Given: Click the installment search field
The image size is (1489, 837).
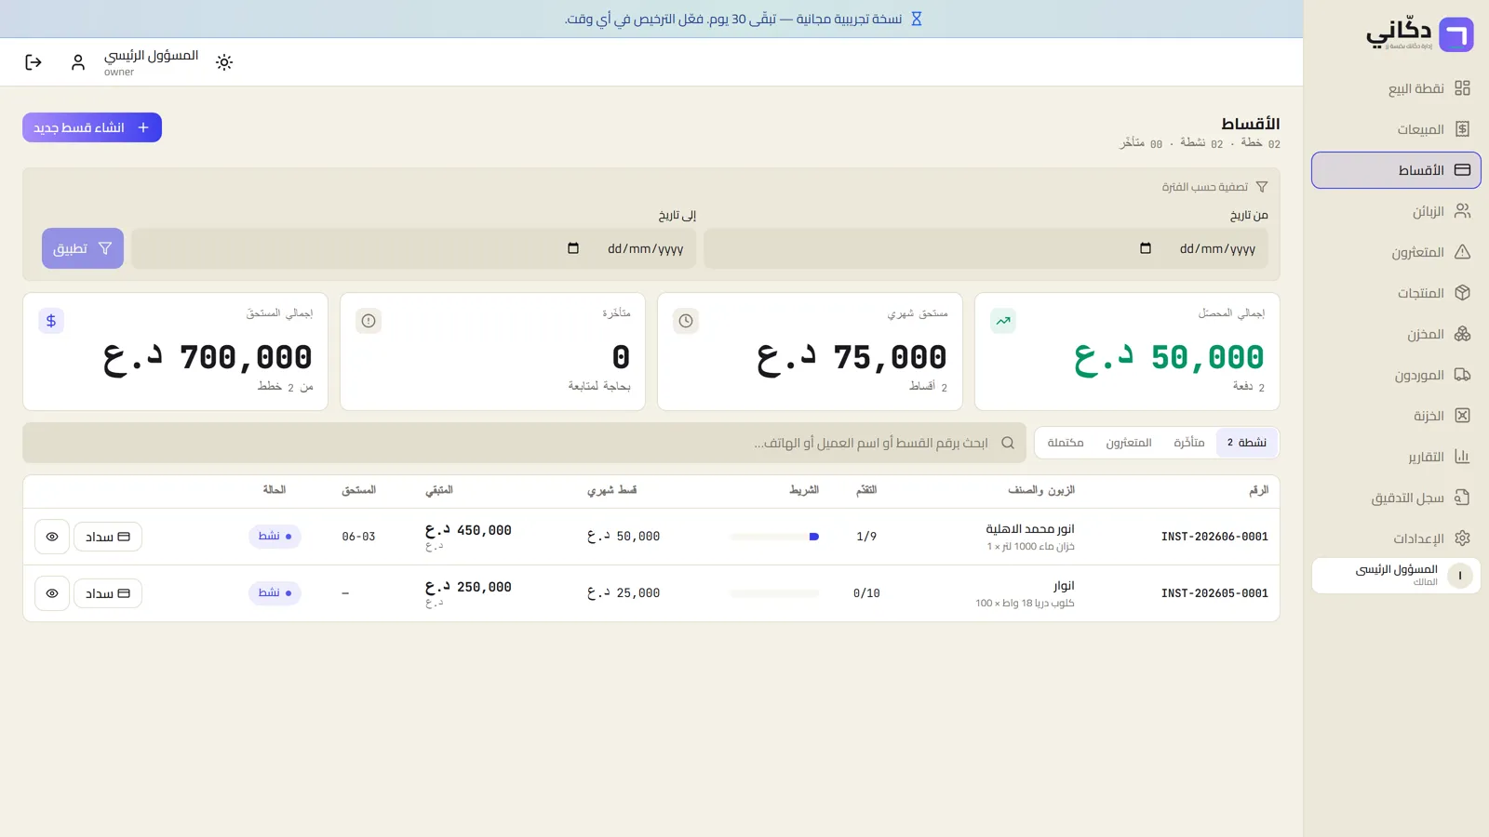Looking at the screenshot, I should pos(524,443).
